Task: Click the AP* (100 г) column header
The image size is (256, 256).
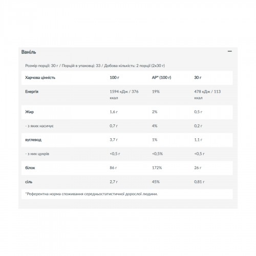Action: (x=161, y=77)
